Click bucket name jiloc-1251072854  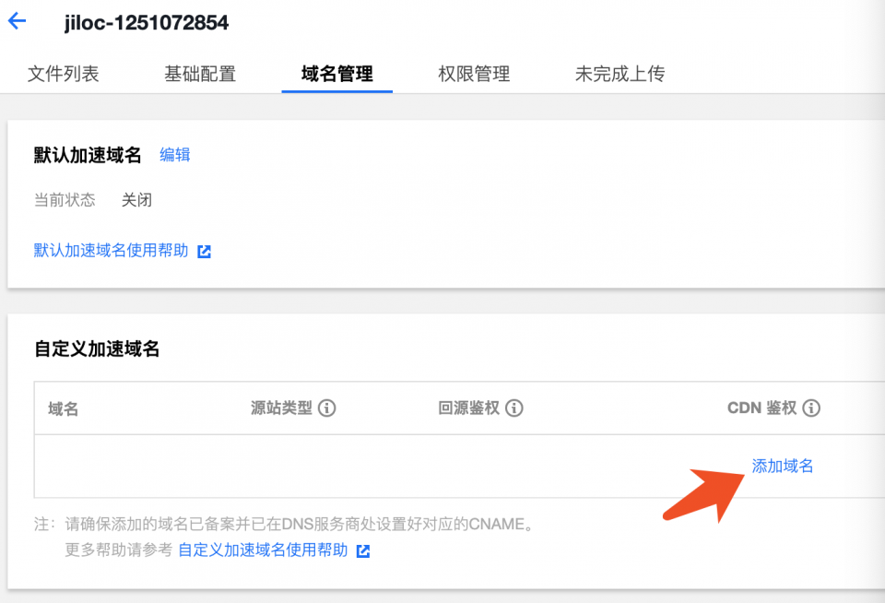[x=147, y=22]
